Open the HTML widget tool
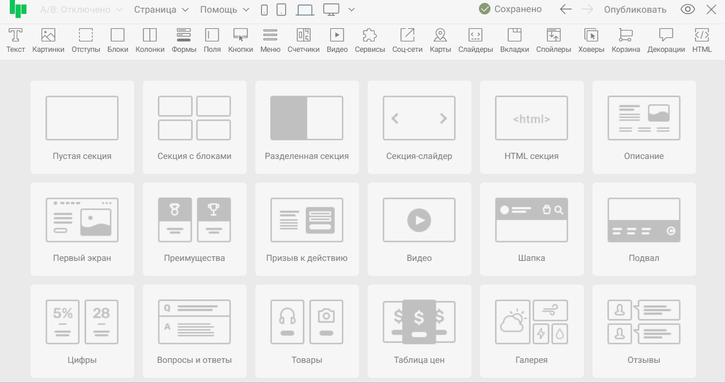Screen dimensions: 725x383 702,40
